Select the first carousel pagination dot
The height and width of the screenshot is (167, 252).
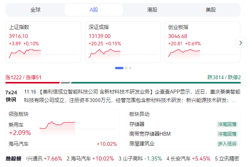point(119,68)
